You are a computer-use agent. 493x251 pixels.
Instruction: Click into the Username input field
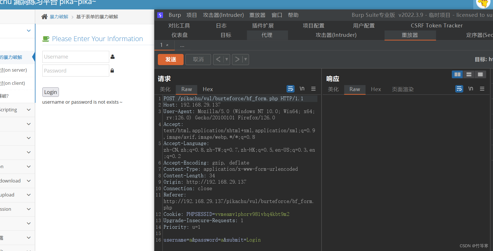tap(76, 57)
